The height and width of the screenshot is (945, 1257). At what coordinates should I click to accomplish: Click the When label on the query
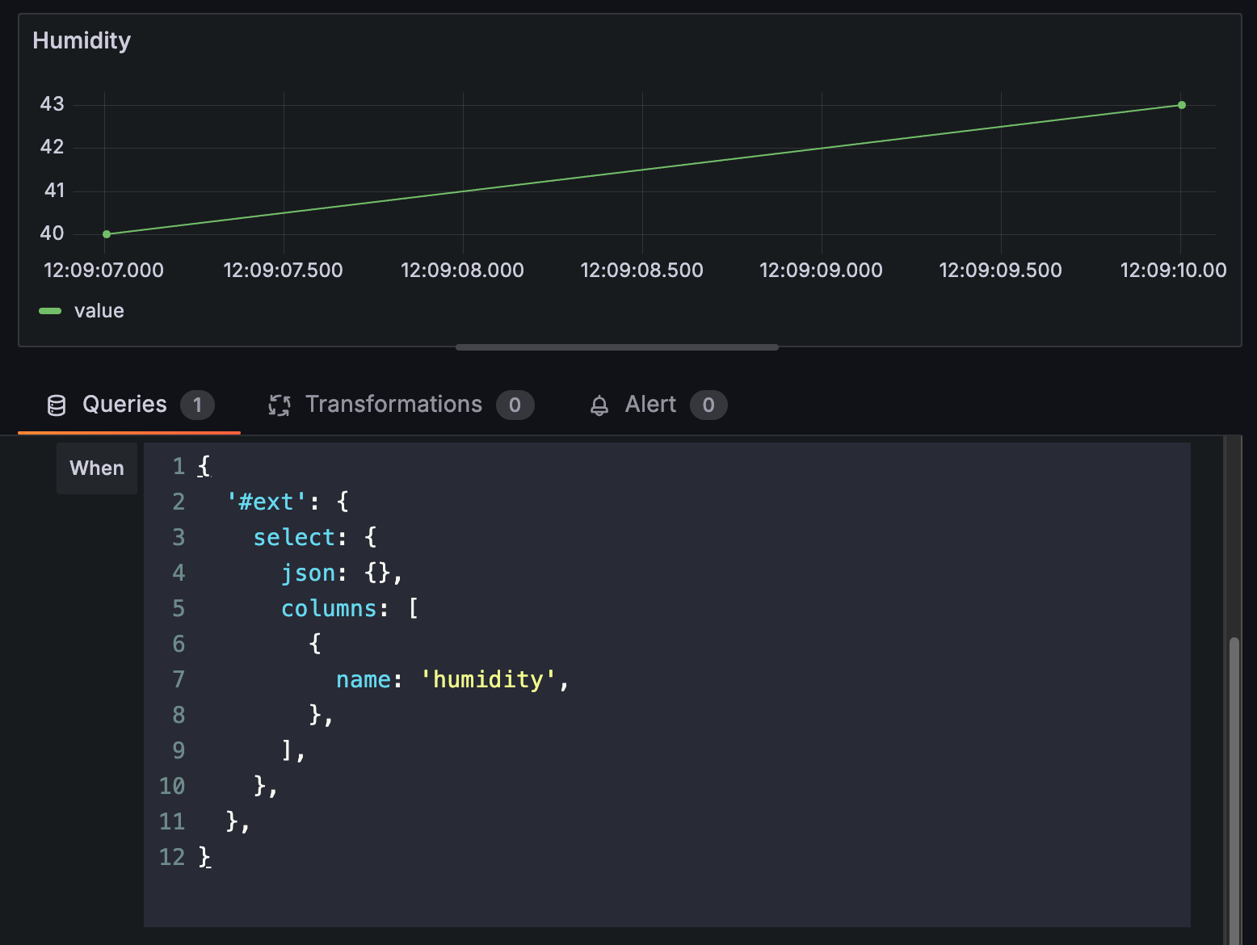[96, 468]
